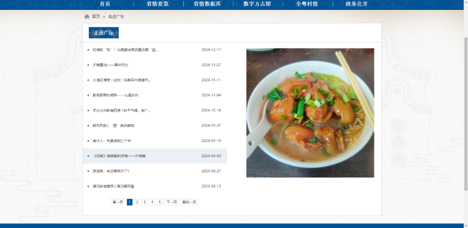Click the 走进广东 breadcrumb text
This screenshot has height=228, width=468.
click(x=116, y=17)
